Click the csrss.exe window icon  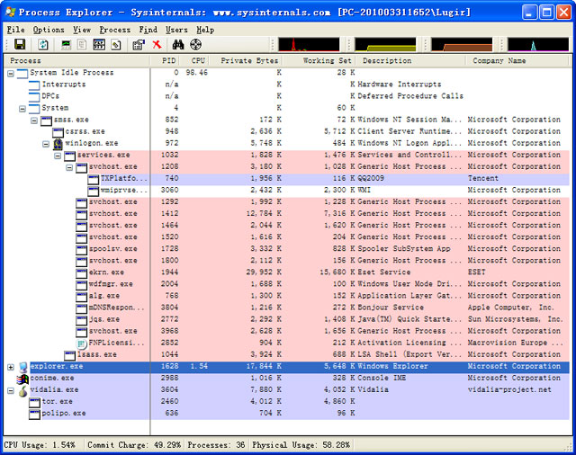tap(58, 132)
